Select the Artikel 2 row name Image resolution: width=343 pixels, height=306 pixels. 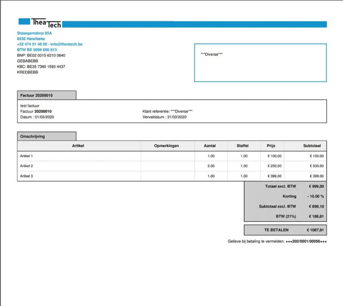(27, 166)
